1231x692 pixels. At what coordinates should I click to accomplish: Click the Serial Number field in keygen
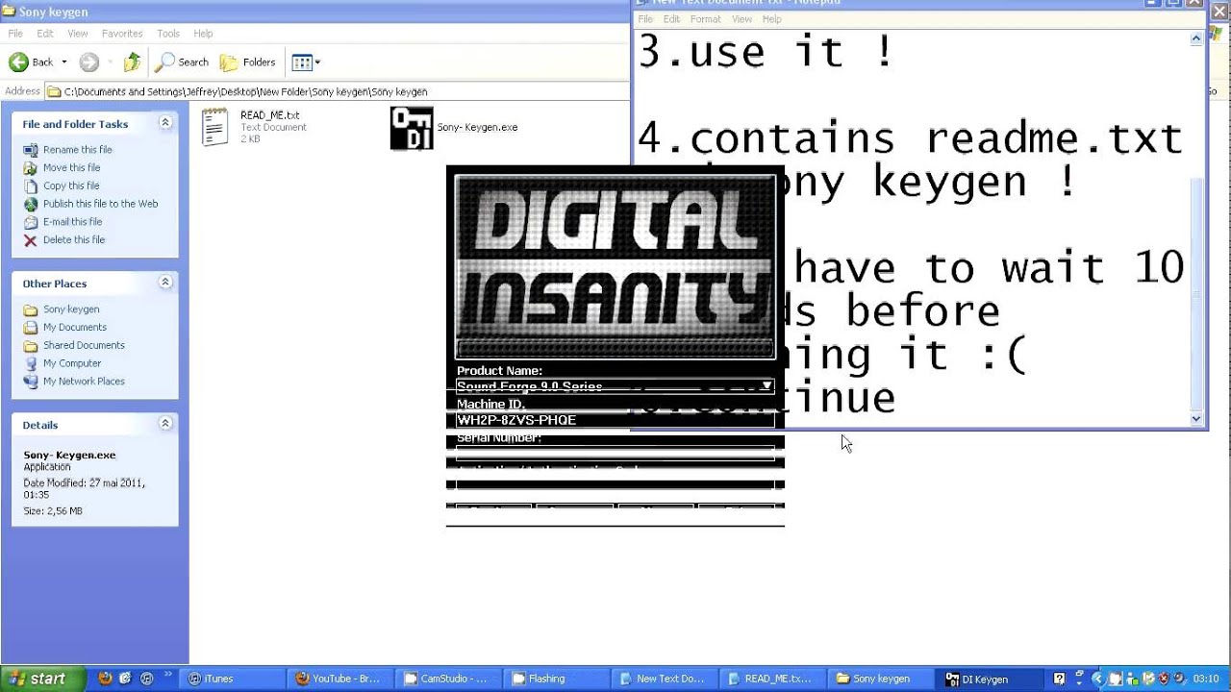(x=615, y=453)
